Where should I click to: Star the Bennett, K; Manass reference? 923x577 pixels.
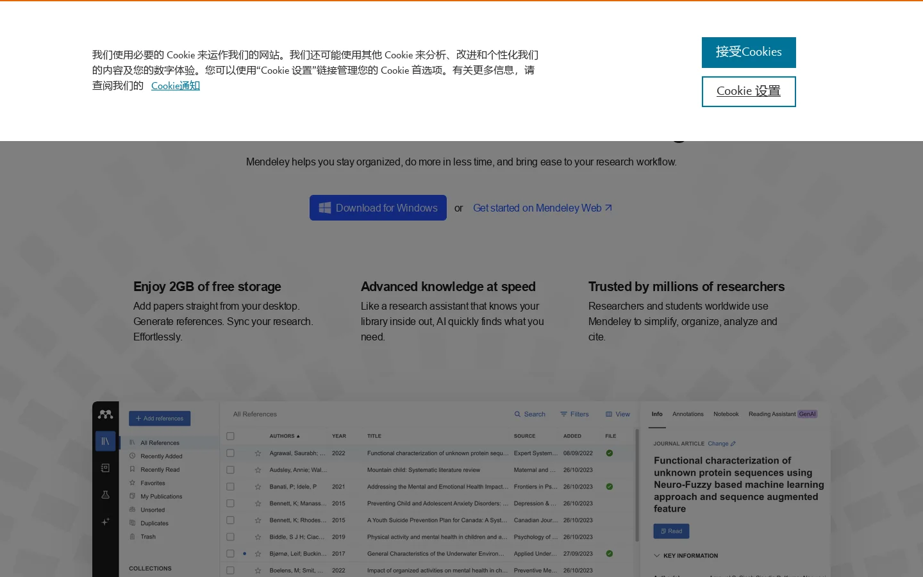click(x=258, y=503)
